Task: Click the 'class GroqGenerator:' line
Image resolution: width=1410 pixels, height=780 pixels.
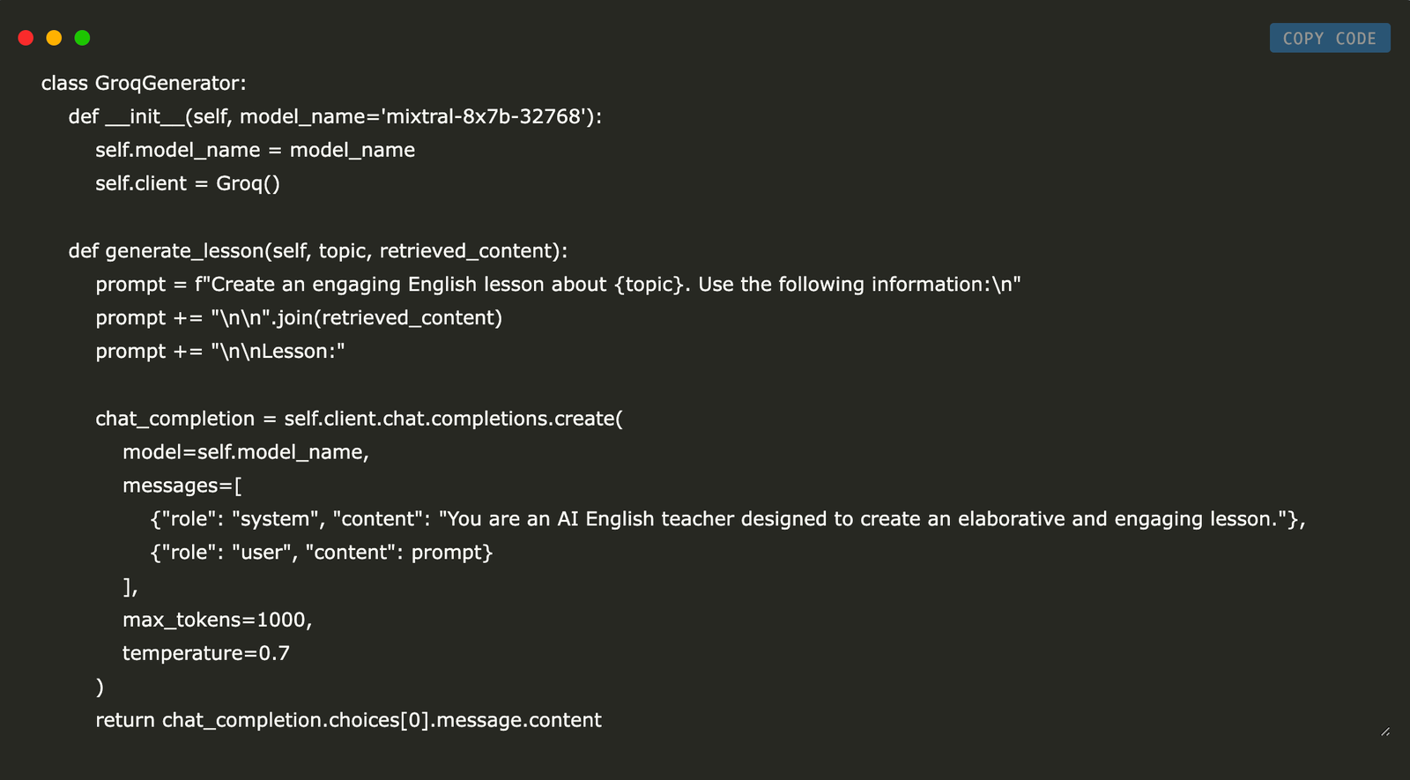Action: pyautogui.click(x=144, y=83)
